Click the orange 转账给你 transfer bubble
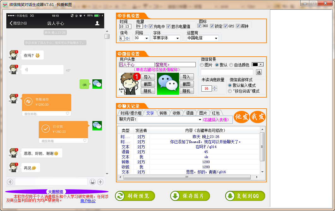 point(47,105)
